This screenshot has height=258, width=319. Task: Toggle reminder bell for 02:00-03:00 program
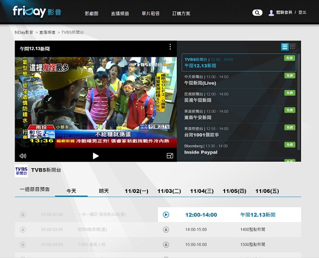pyautogui.click(x=23, y=230)
